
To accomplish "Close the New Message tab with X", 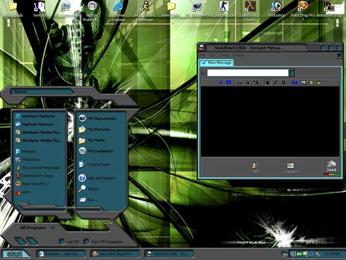I will click(340, 55).
